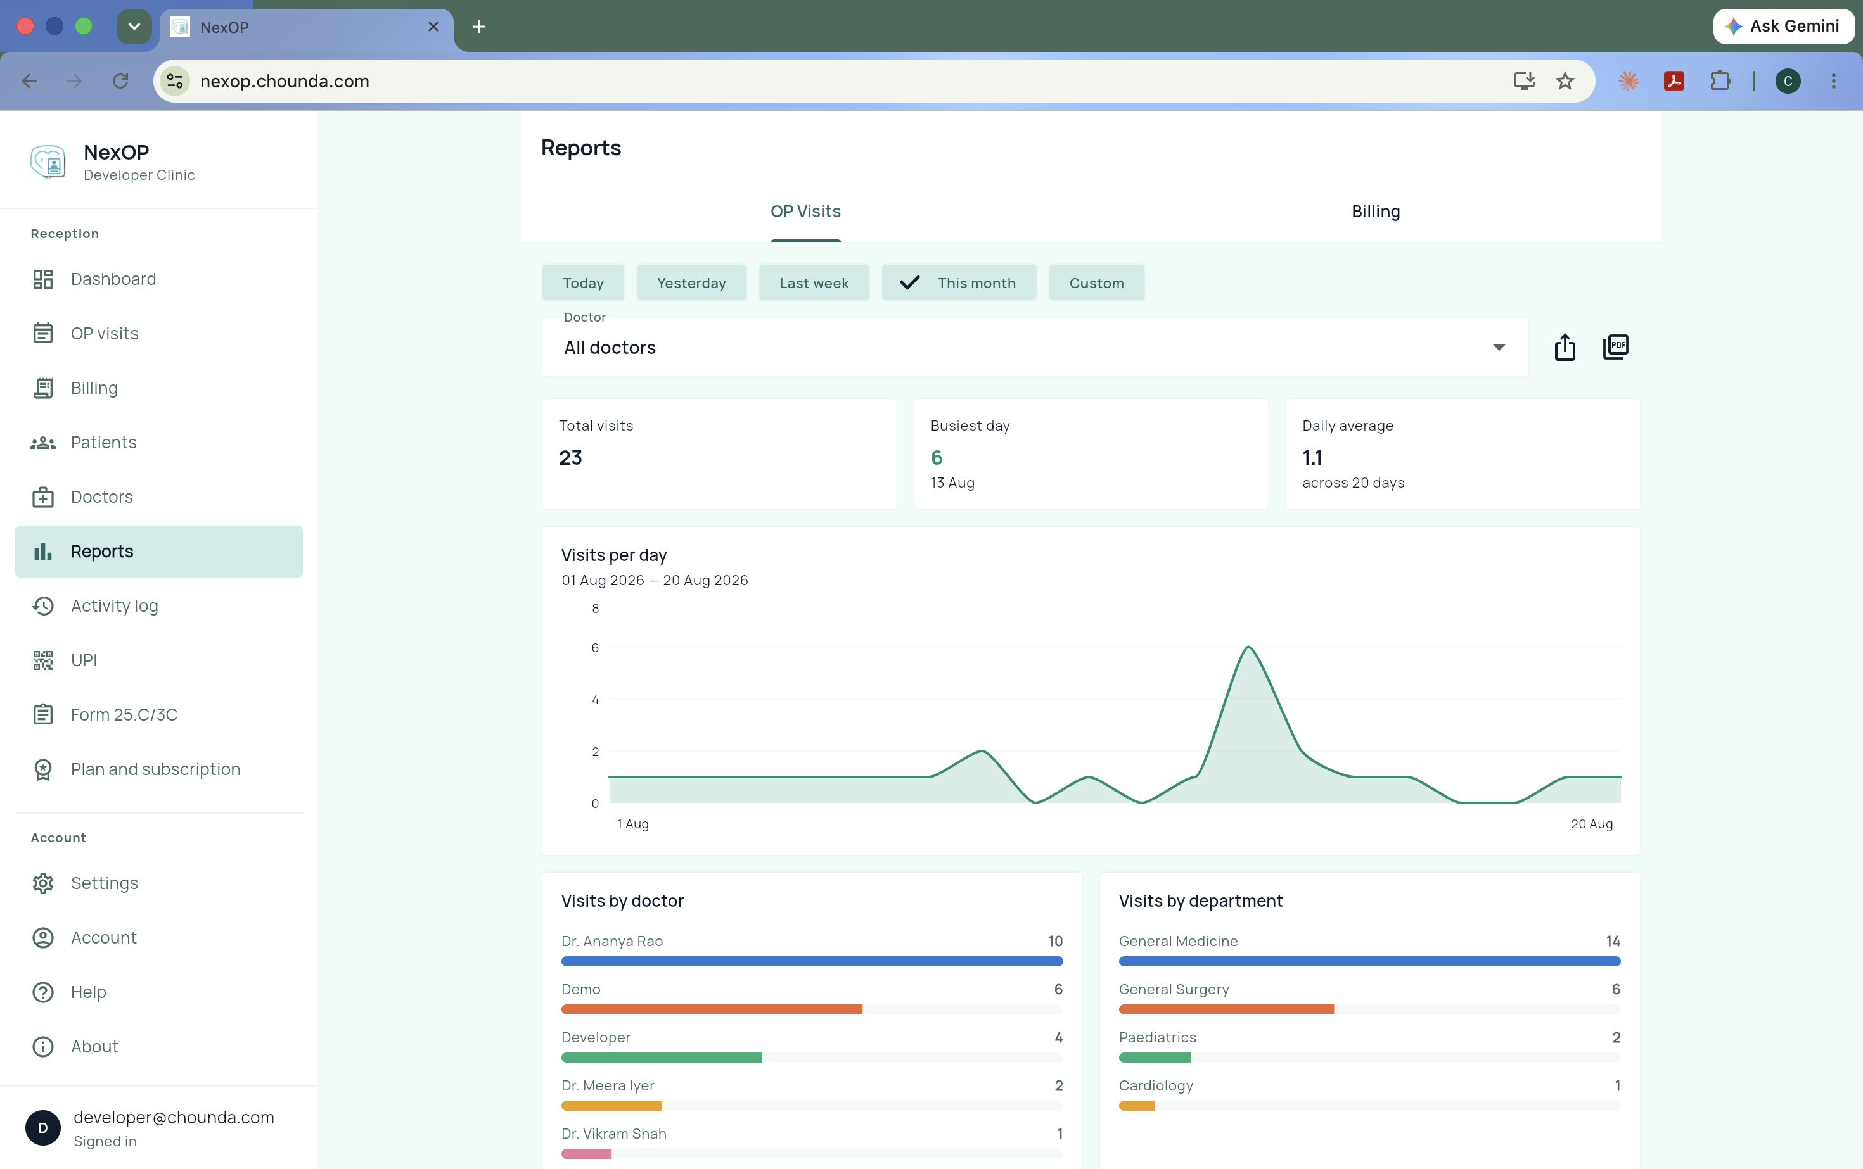This screenshot has height=1169, width=1863.
Task: Click the Dr. Ananya Rao visits bar
Action: tap(812, 961)
